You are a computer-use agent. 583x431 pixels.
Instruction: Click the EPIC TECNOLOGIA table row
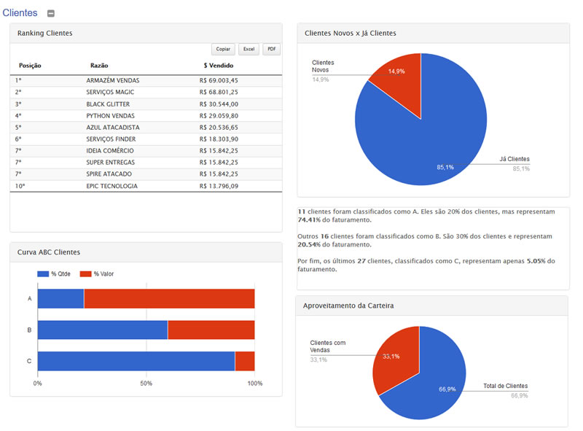point(111,186)
